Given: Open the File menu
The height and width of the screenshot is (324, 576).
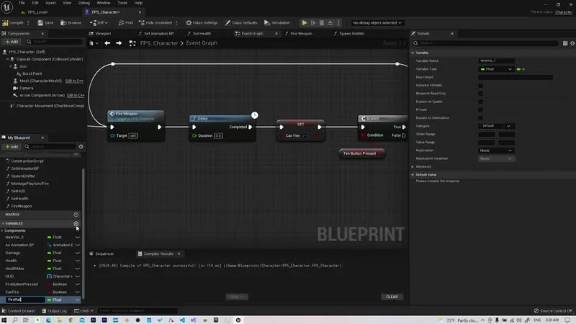Looking at the screenshot, I should 22,3.
